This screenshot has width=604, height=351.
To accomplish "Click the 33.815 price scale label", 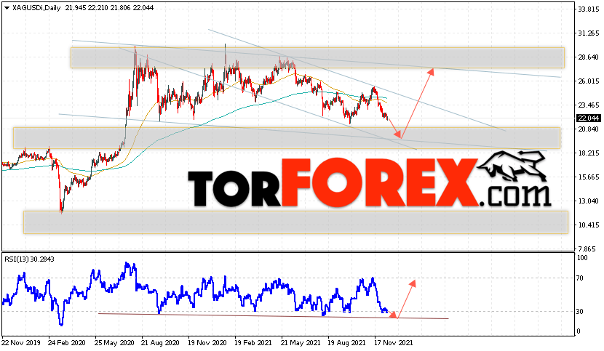I will coord(588,9).
